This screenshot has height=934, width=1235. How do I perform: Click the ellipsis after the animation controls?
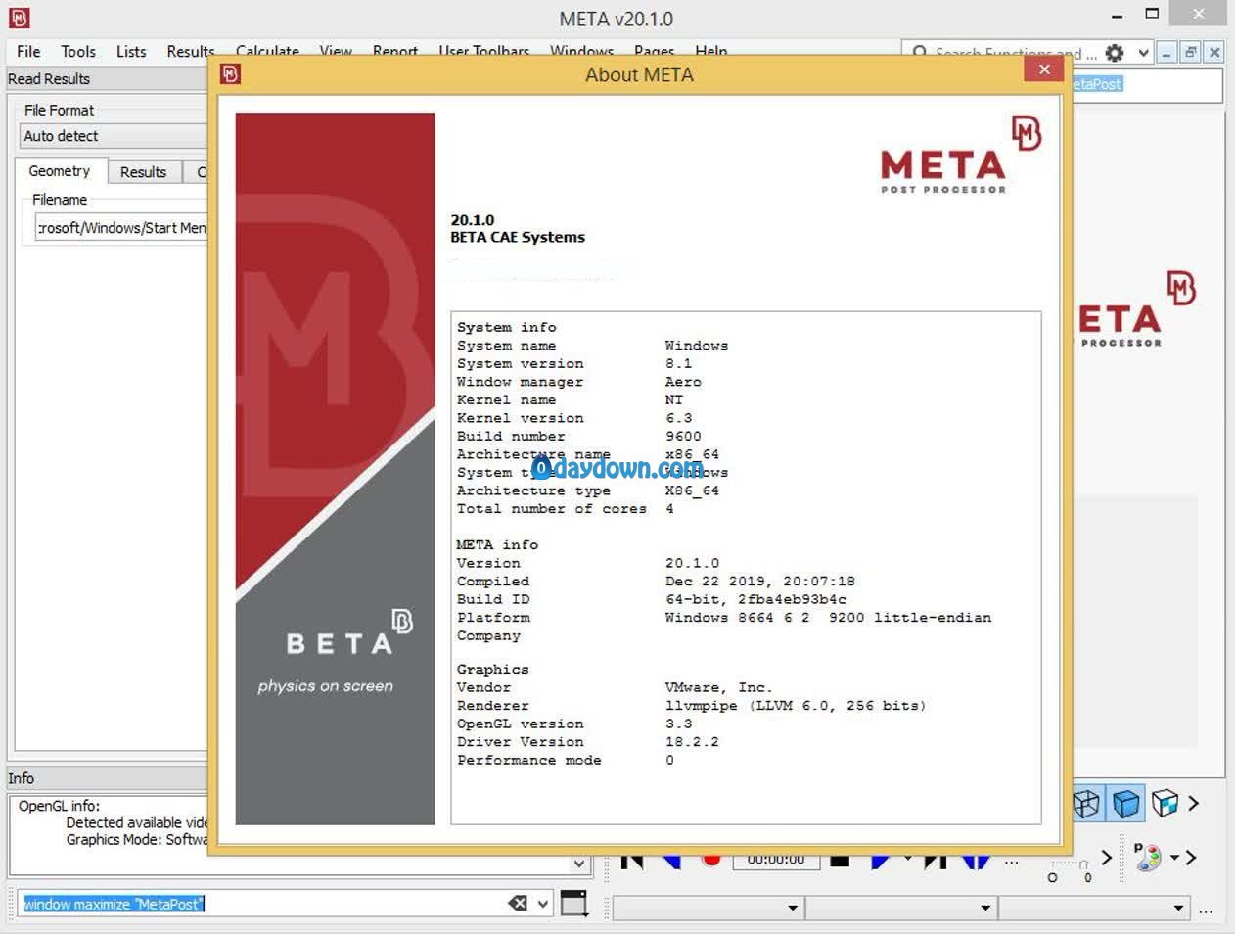tap(1011, 862)
